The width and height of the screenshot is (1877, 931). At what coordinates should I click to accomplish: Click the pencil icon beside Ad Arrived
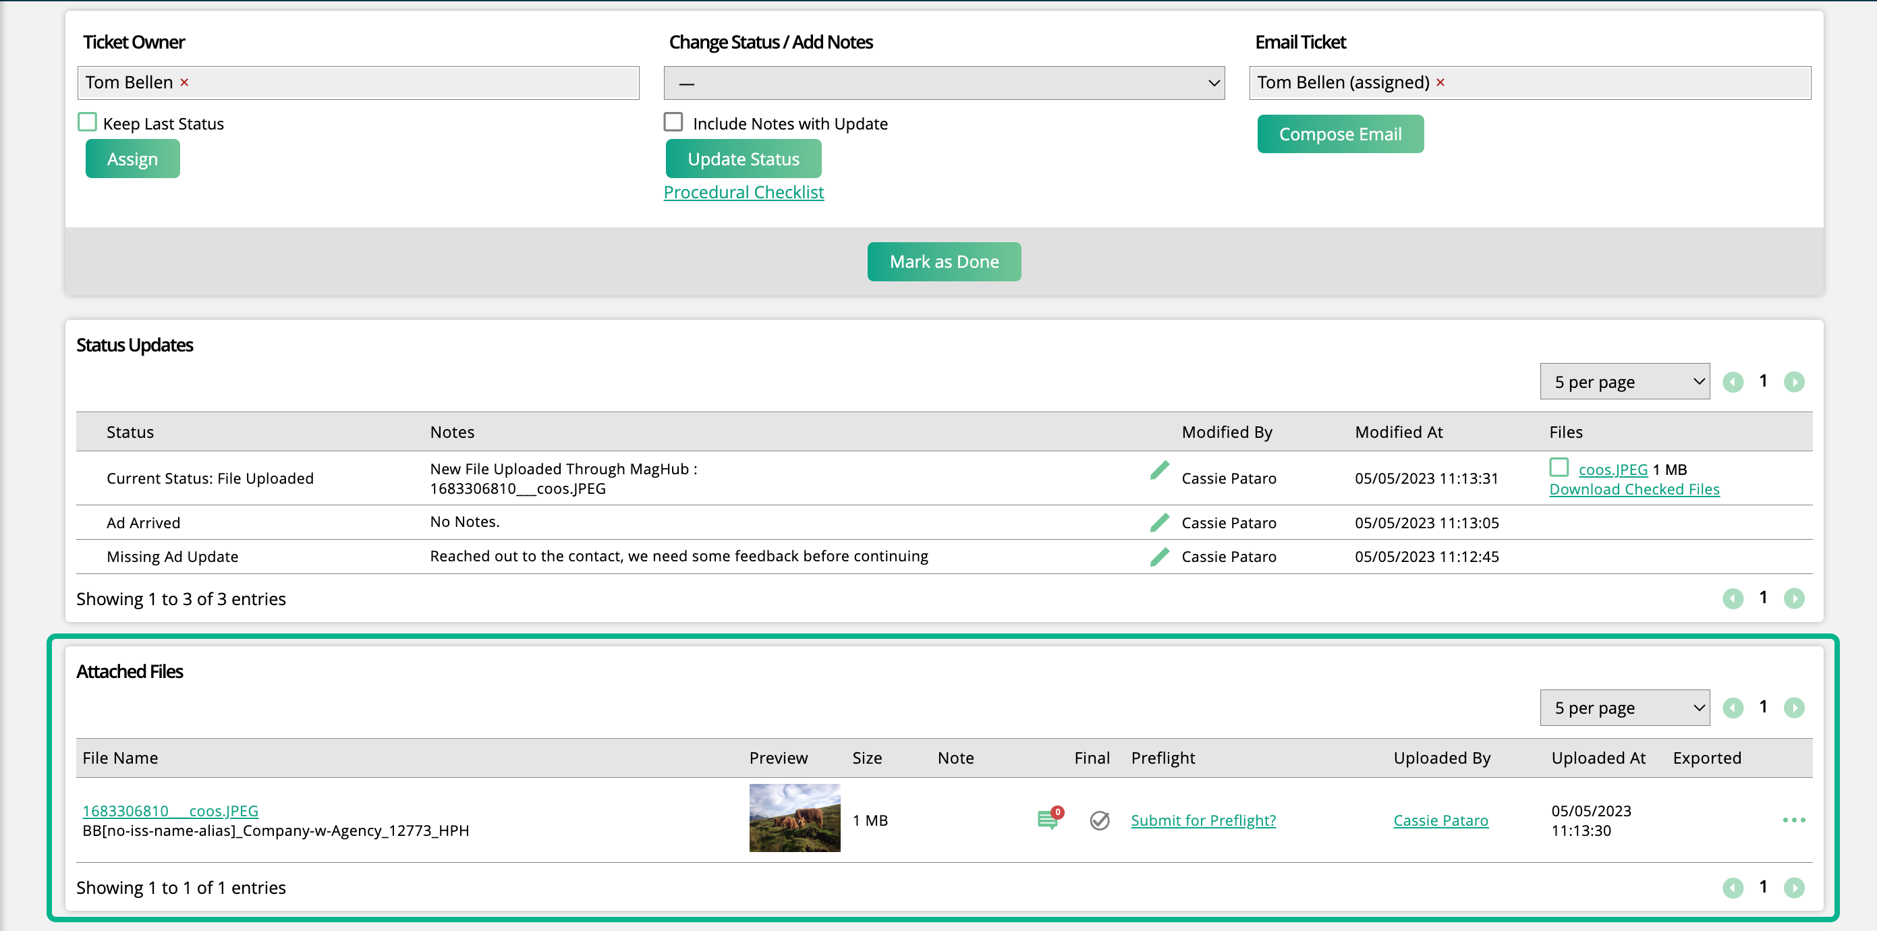[x=1159, y=521]
